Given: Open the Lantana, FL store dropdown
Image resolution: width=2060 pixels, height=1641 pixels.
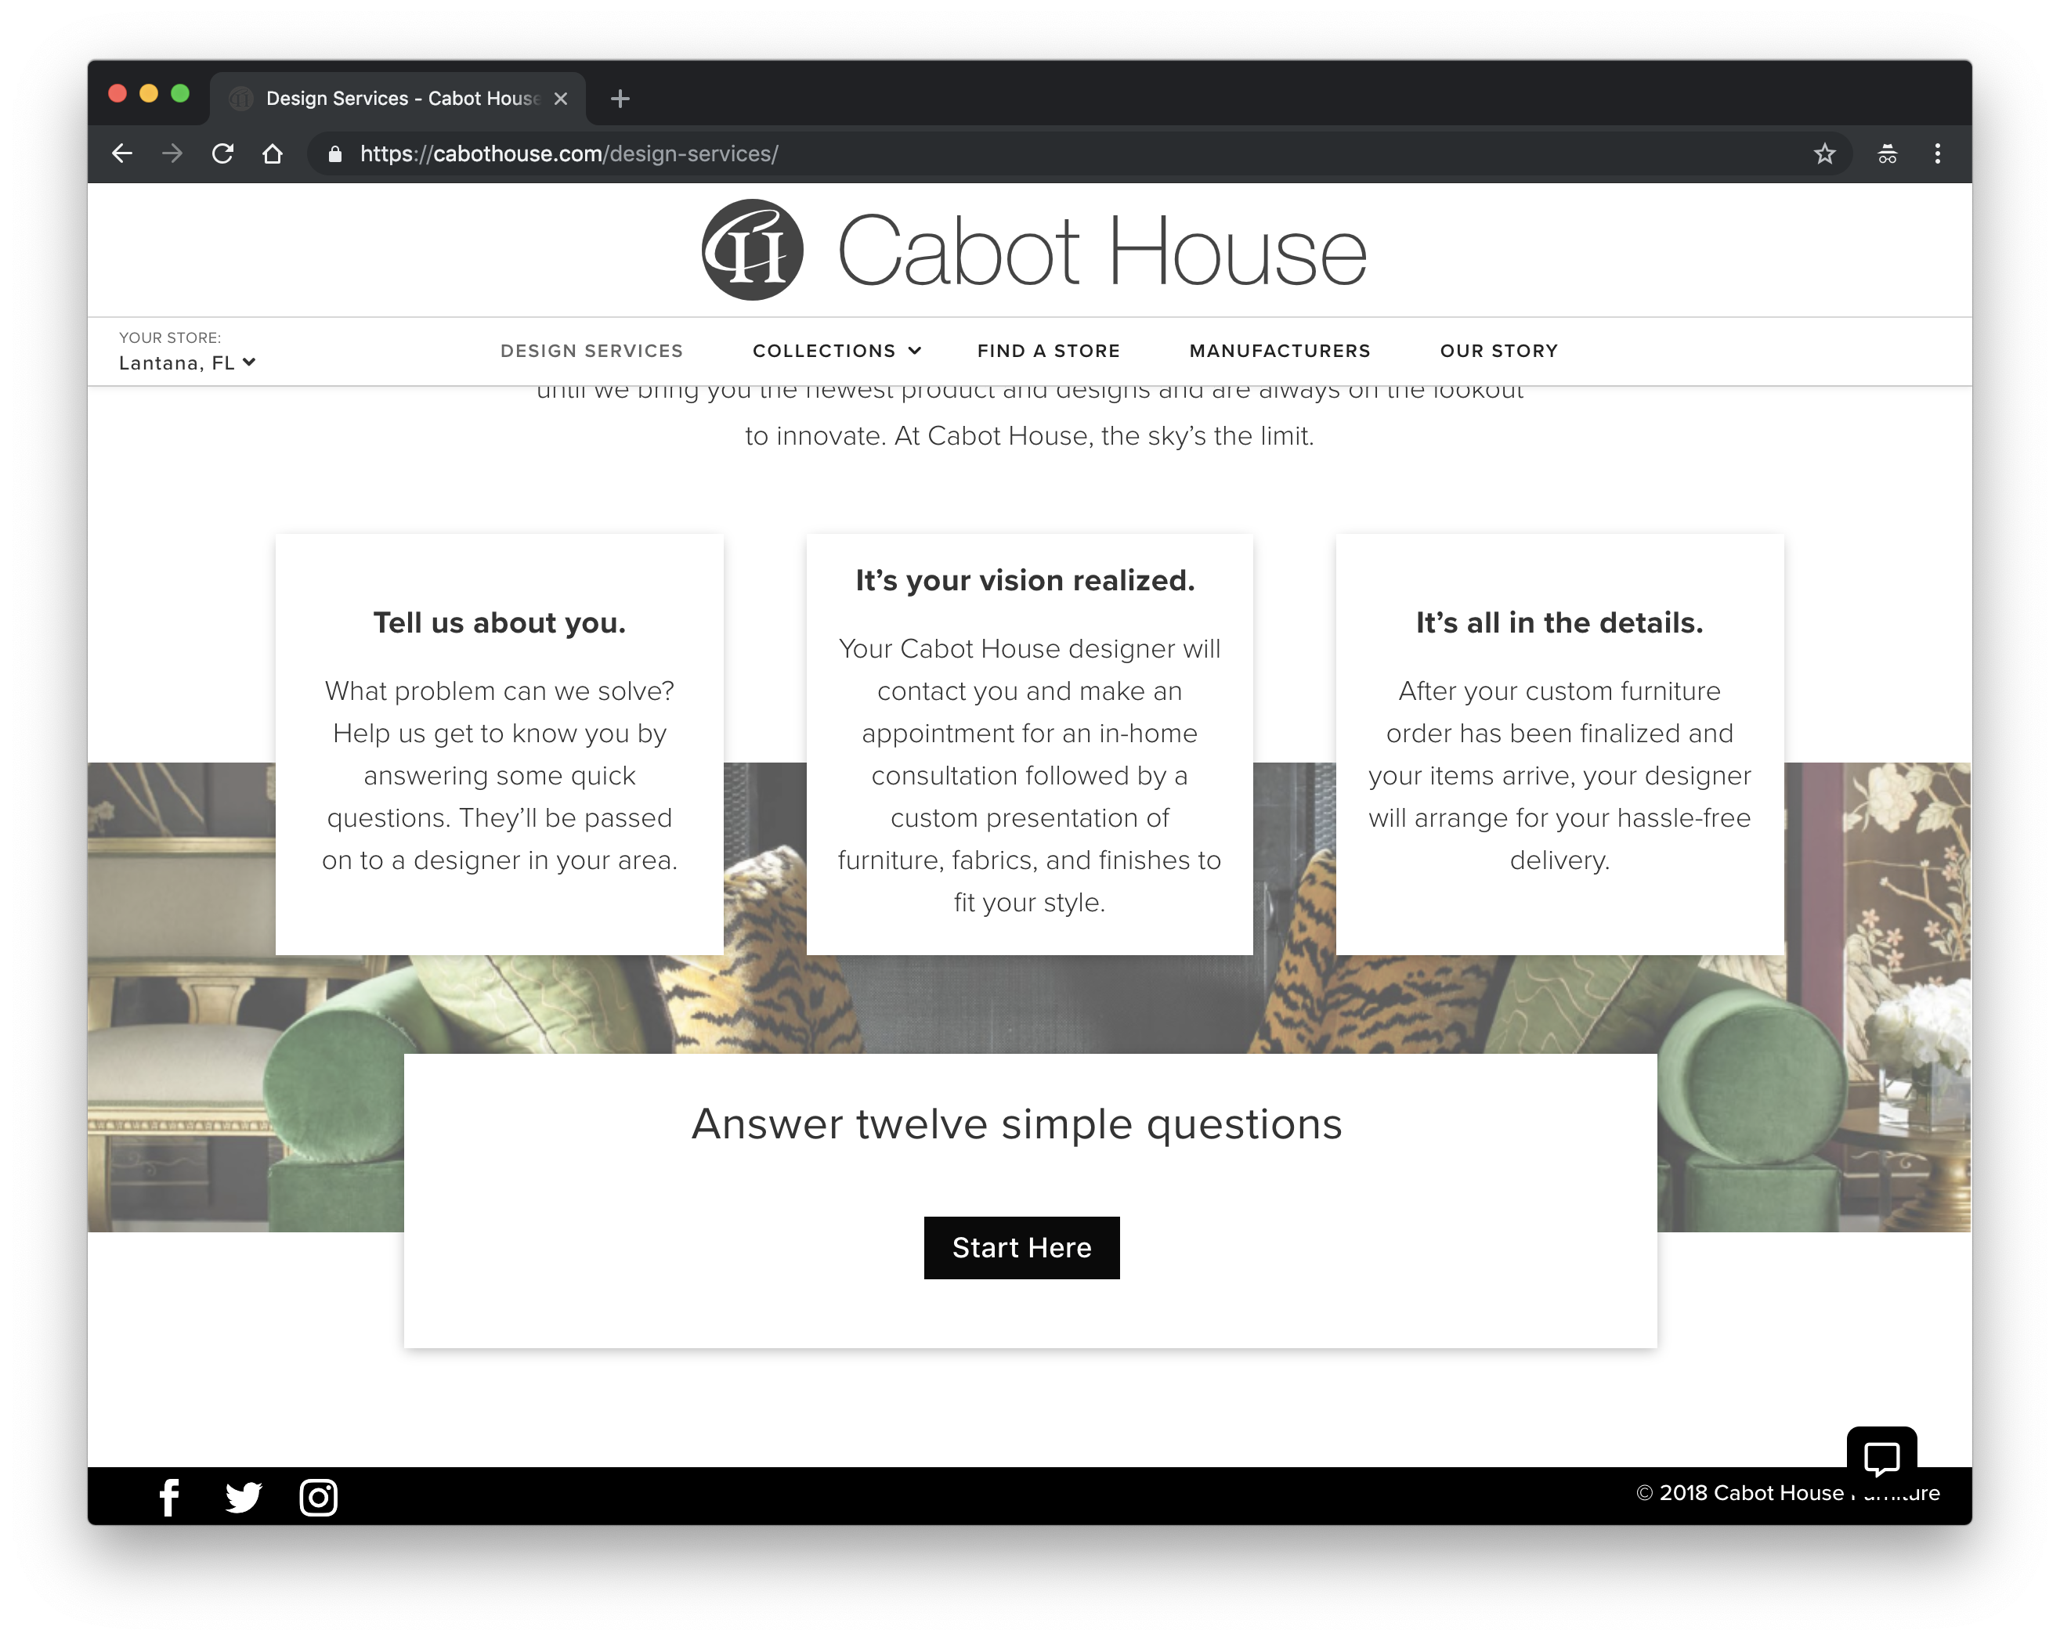Looking at the screenshot, I should pos(187,363).
